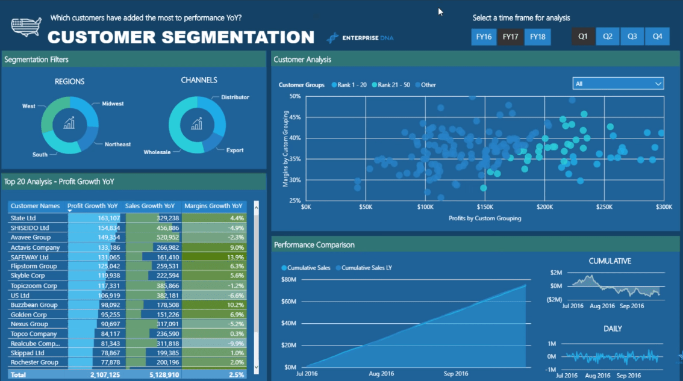Select the South region donut segment
Image resolution: width=683 pixels, height=381 pixels.
pyautogui.click(x=60, y=144)
